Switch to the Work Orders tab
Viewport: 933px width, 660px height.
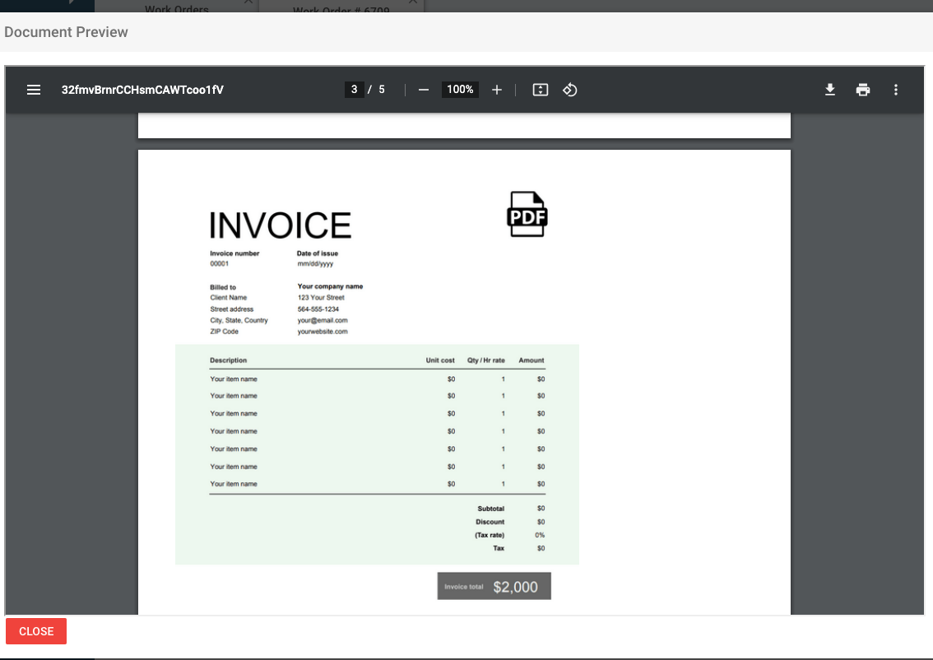click(176, 9)
